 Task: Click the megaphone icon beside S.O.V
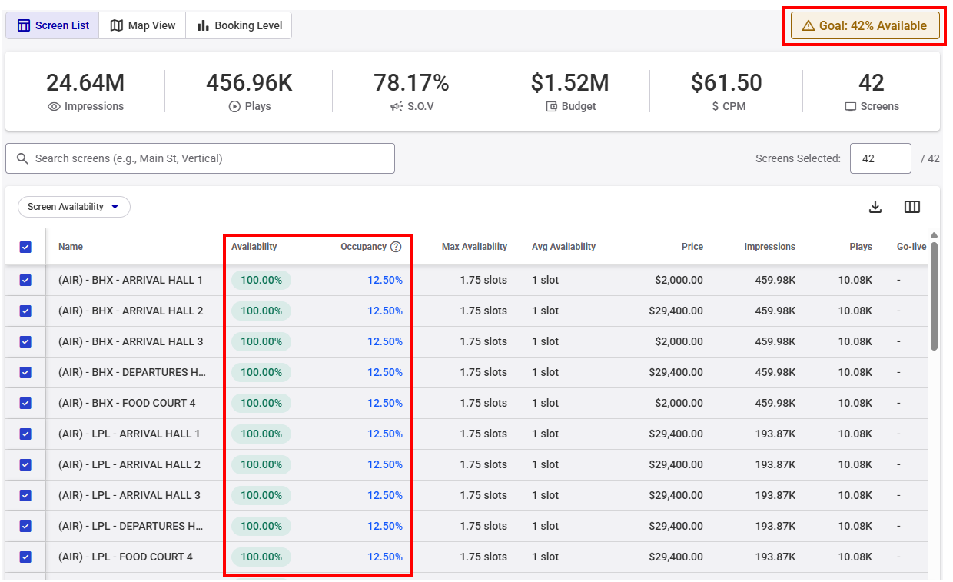coord(396,107)
